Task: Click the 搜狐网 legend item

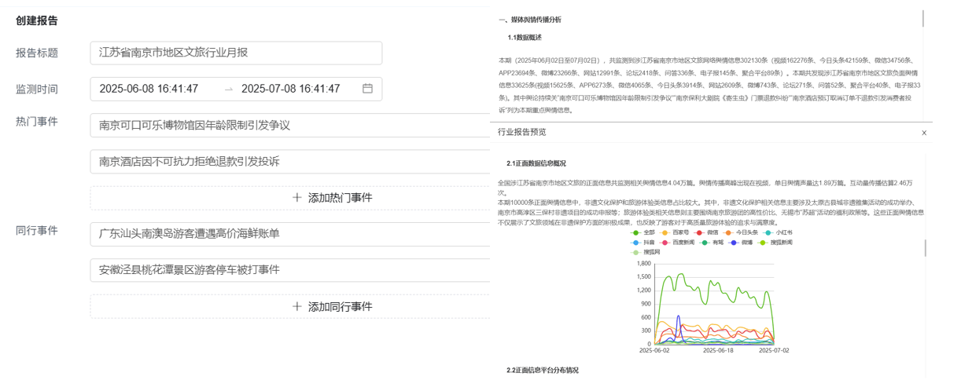Action: (635, 253)
